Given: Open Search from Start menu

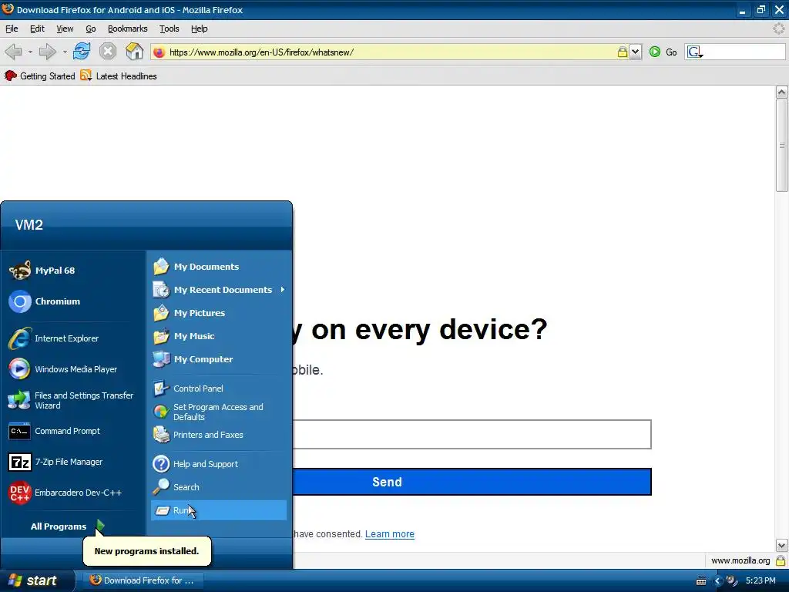Looking at the screenshot, I should point(218,487).
